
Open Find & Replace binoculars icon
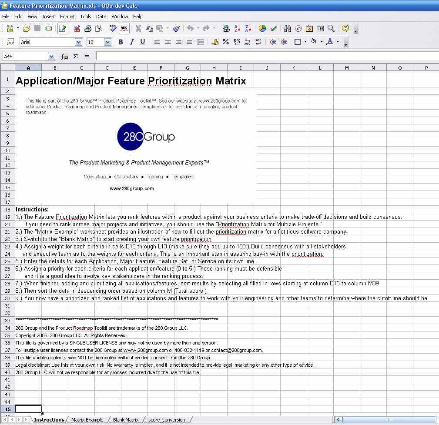click(x=288, y=28)
